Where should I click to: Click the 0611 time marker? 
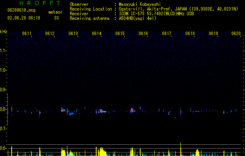click(27, 34)
